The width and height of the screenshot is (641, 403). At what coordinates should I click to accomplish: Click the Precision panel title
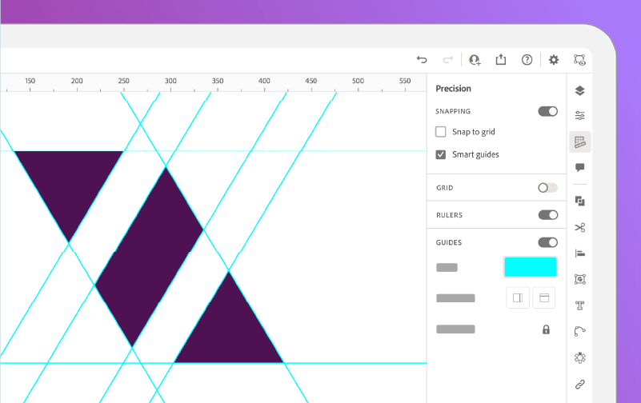[x=454, y=89]
